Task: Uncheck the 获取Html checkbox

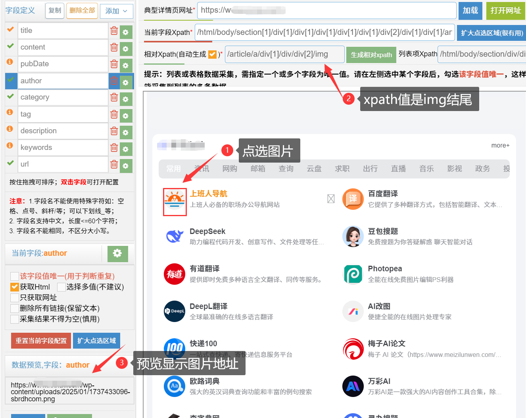Action: tap(15, 287)
